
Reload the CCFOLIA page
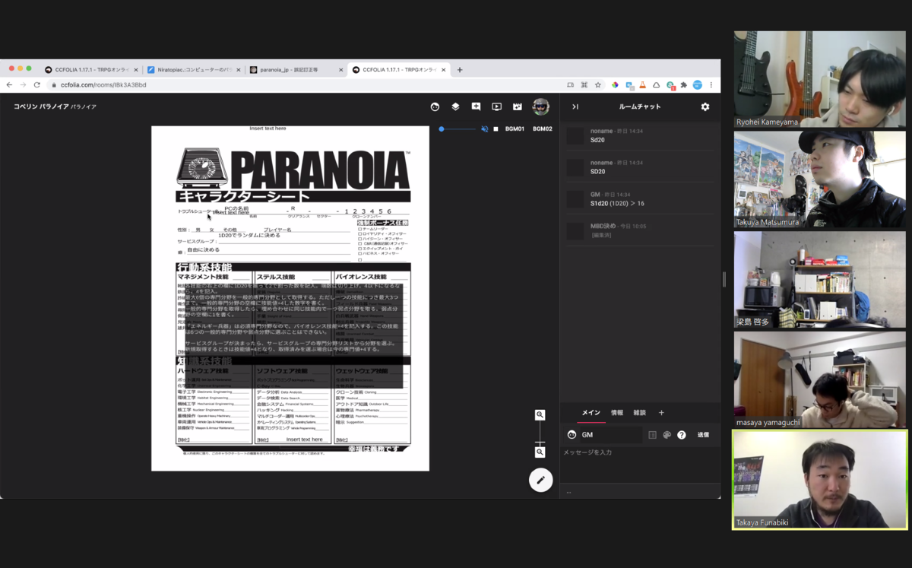pyautogui.click(x=36, y=85)
